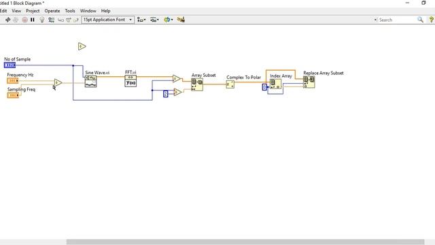The width and height of the screenshot is (435, 245).
Task: Select the constant 0 at Index Array
Action: [x=264, y=87]
